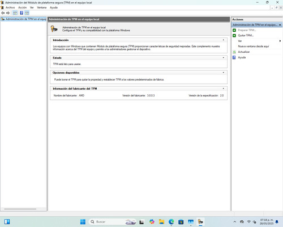Click the 'Nombre del fabricante: AMD' text
Image resolution: width=283 pixels, height=227 pixels.
pyautogui.click(x=69, y=95)
